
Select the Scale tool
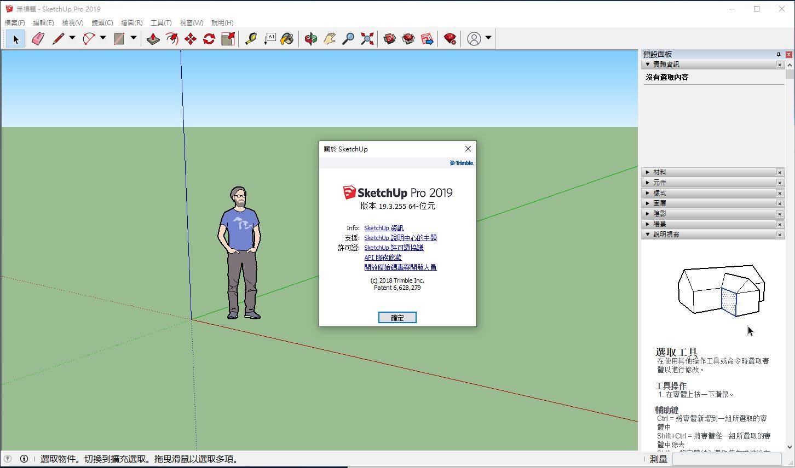click(x=228, y=39)
